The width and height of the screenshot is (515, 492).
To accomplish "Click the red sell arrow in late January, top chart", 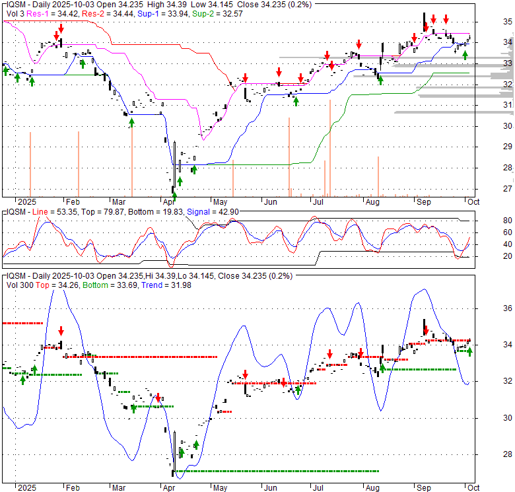I will point(61,29).
